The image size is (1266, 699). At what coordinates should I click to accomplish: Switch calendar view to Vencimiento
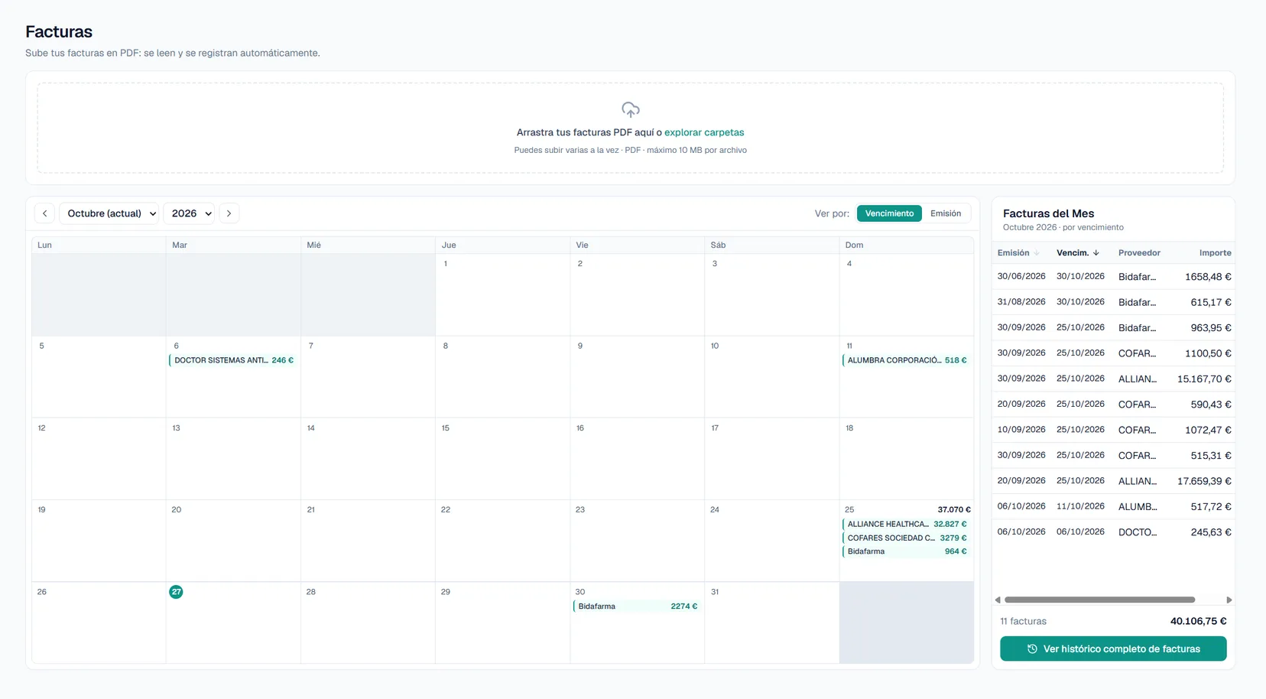click(x=889, y=213)
